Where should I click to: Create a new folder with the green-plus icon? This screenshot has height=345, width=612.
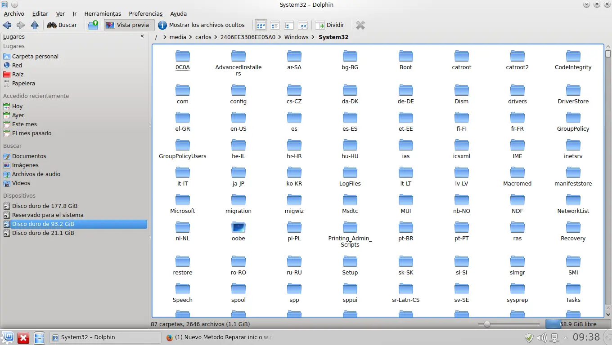pyautogui.click(x=93, y=25)
